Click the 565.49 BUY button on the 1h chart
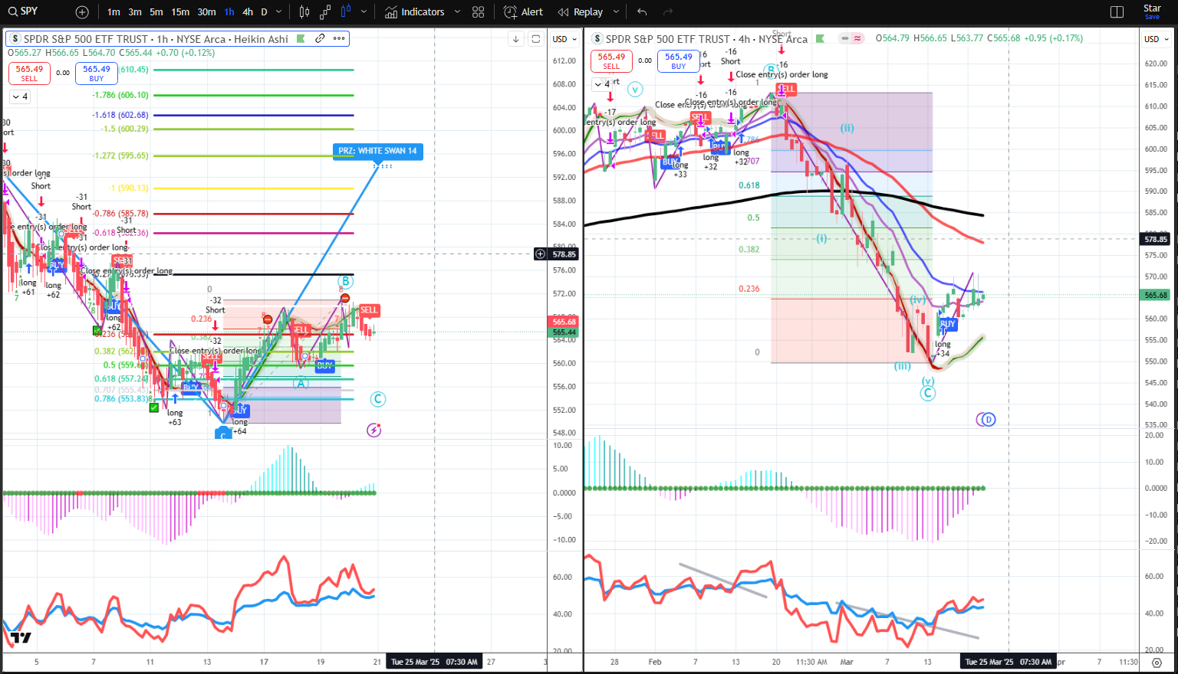1178x674 pixels. click(x=96, y=73)
